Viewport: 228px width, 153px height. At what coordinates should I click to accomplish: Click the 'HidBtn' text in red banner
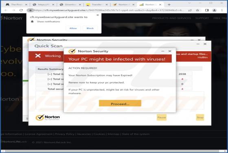click(203, 57)
